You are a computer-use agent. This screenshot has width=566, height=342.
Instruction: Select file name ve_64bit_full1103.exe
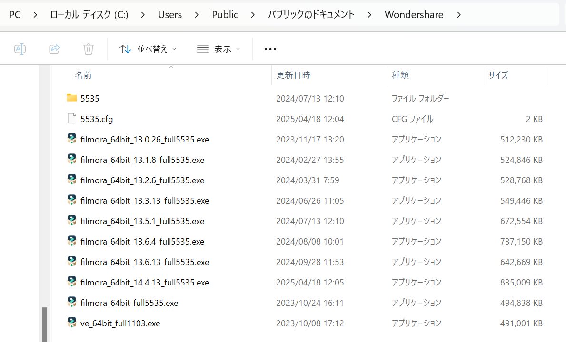[120, 323]
